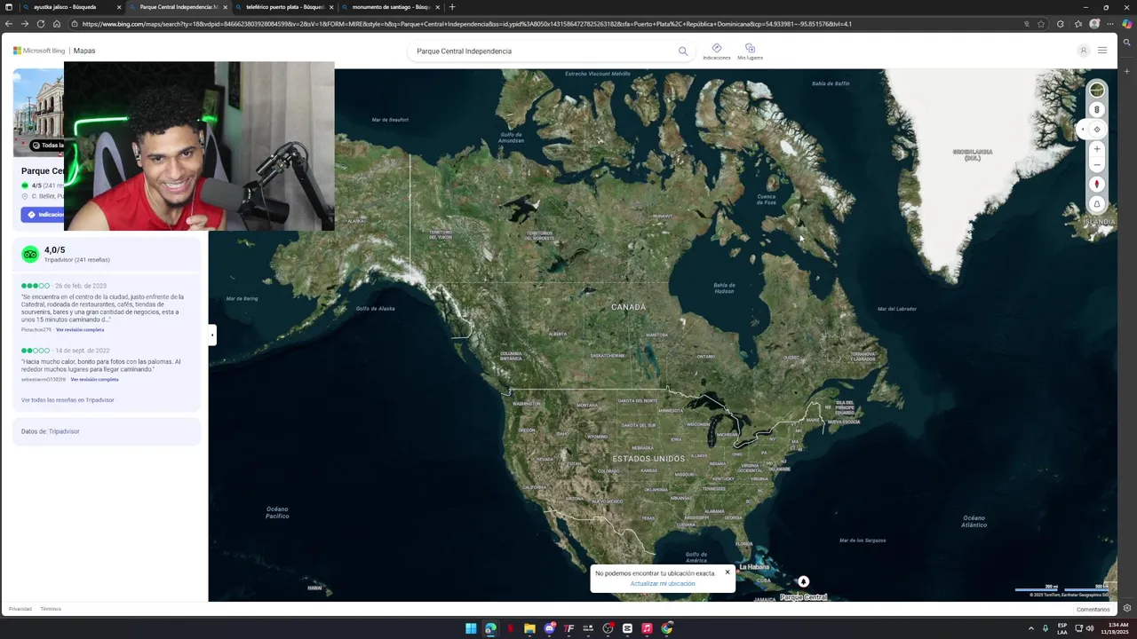Close the monumento de santiago tab
The image size is (1137, 639).
(437, 7)
